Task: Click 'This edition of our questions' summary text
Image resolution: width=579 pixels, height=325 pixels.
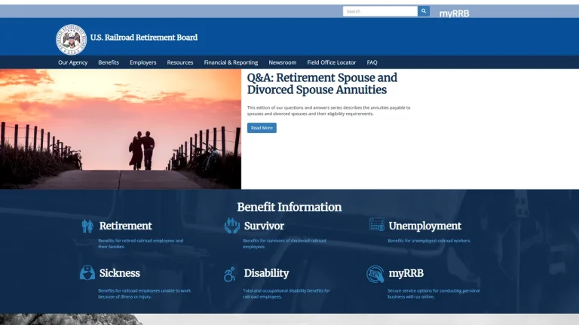Action: click(329, 111)
